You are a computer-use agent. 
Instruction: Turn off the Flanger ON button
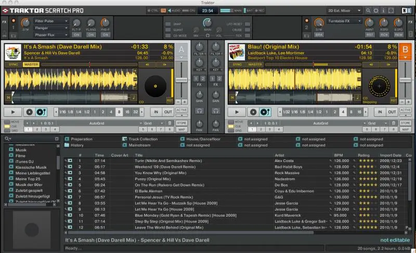click(91, 35)
